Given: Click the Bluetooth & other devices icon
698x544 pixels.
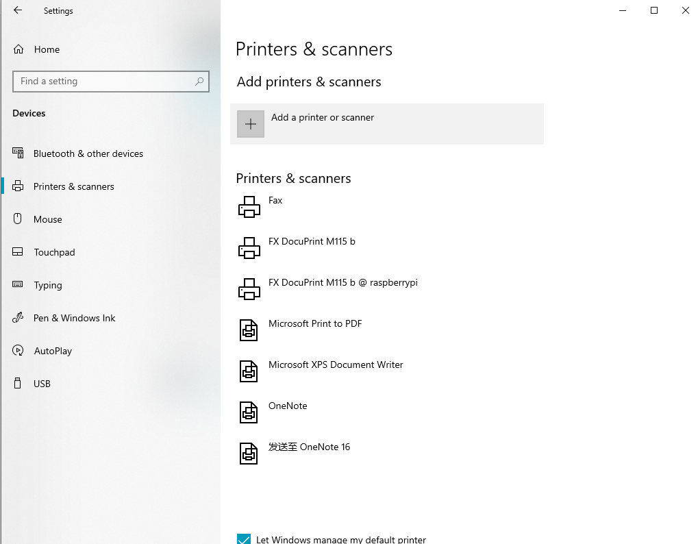Looking at the screenshot, I should click(18, 153).
